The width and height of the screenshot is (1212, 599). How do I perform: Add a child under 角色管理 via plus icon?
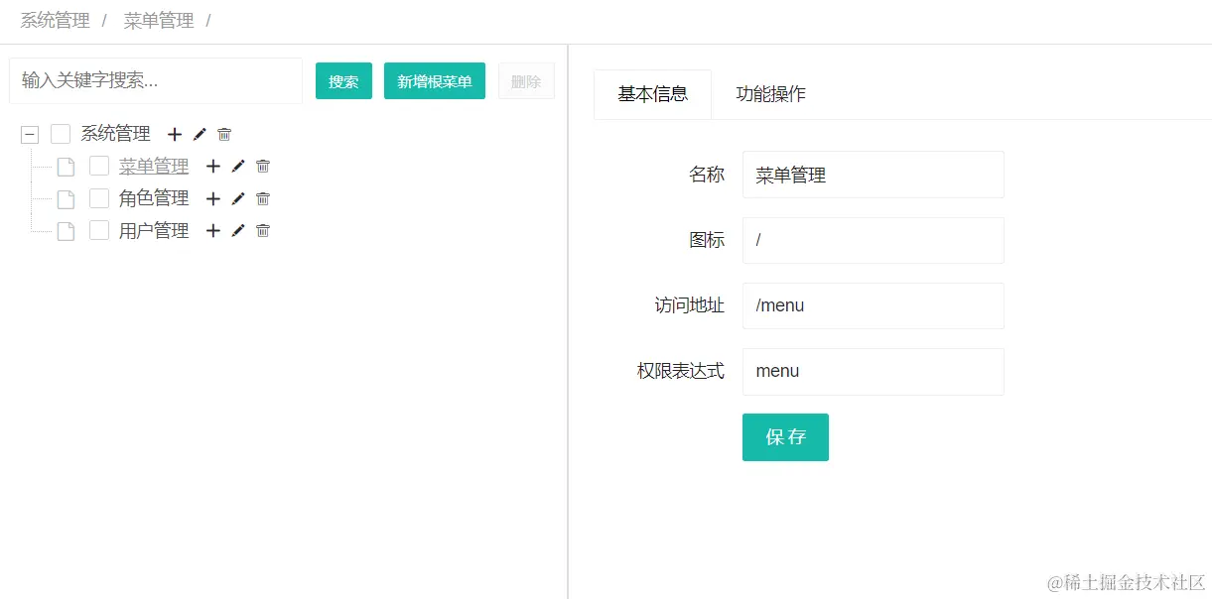click(x=212, y=198)
